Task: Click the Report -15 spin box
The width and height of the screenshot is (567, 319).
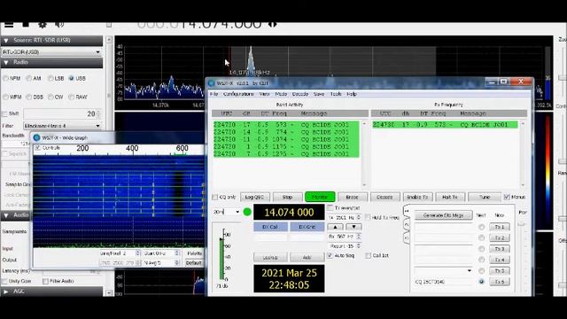Action: [345, 246]
